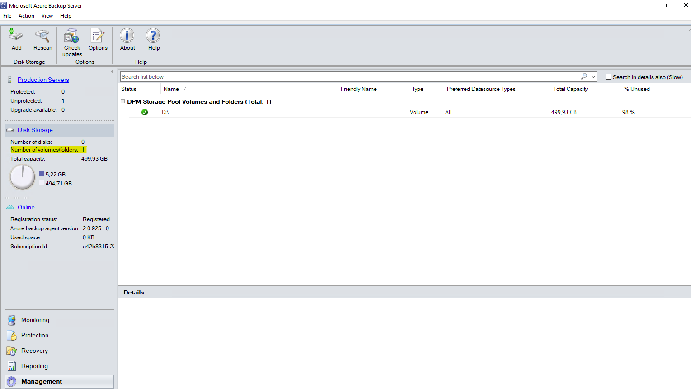Image resolution: width=691 pixels, height=389 pixels.
Task: Open the File menu
Action: point(7,16)
